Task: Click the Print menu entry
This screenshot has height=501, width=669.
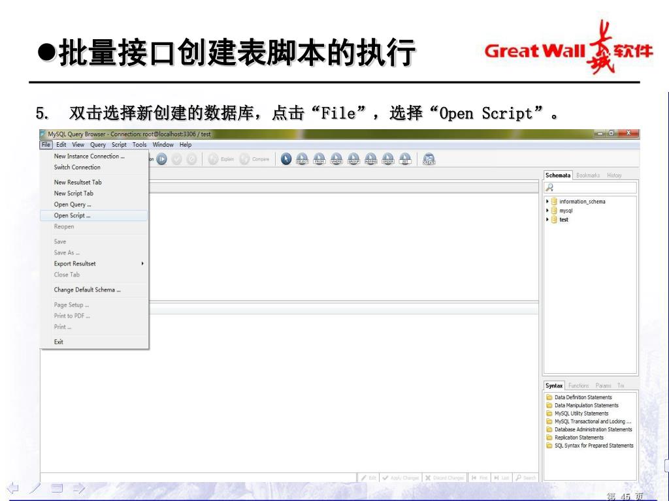Action: pyautogui.click(x=94, y=327)
